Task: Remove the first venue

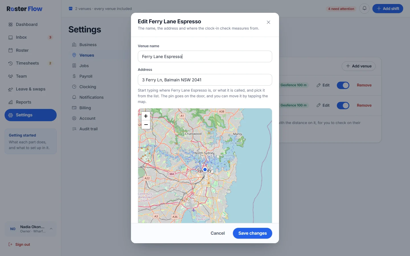Action: [x=364, y=85]
